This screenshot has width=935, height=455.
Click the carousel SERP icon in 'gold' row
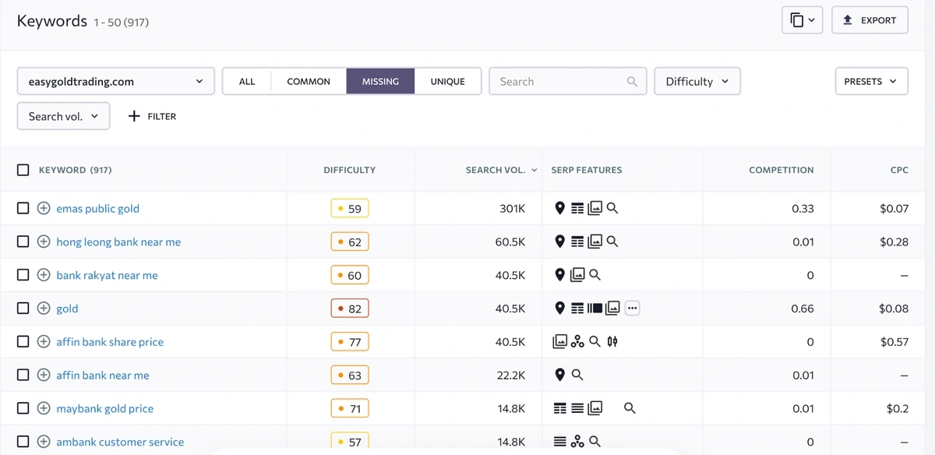tap(595, 309)
